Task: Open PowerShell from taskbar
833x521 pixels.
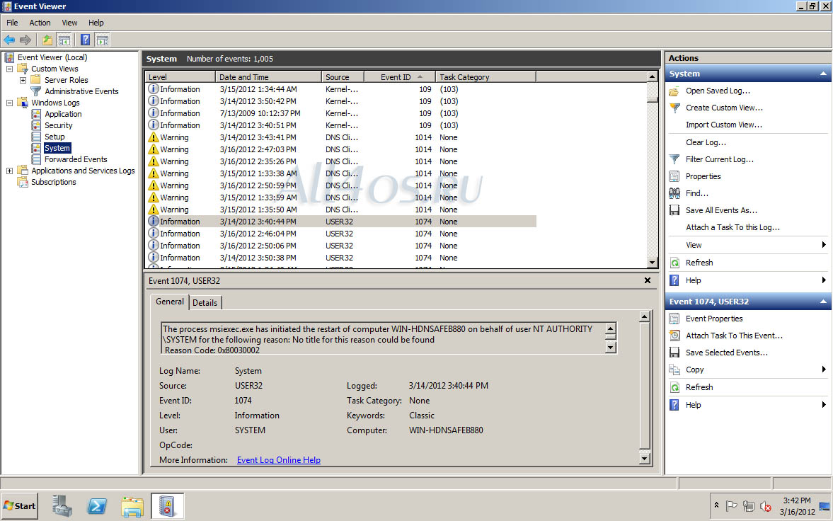Action: point(97,506)
